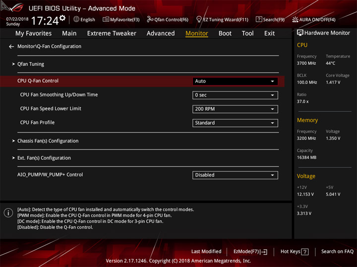Click the back arrow beside Monitor\Q-Fan Configuration
Viewport: 357px width, 267px height.
pyautogui.click(x=11, y=46)
